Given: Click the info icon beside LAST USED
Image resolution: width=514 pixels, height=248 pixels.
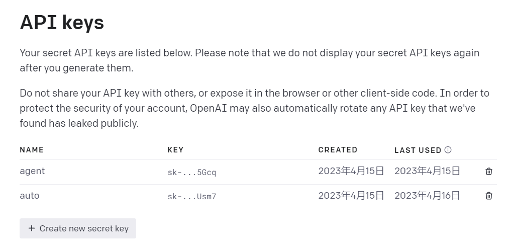Looking at the screenshot, I should [448, 150].
